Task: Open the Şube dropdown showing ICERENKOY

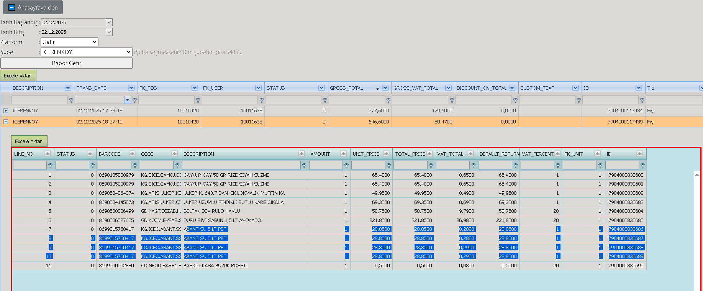Action: point(87,52)
